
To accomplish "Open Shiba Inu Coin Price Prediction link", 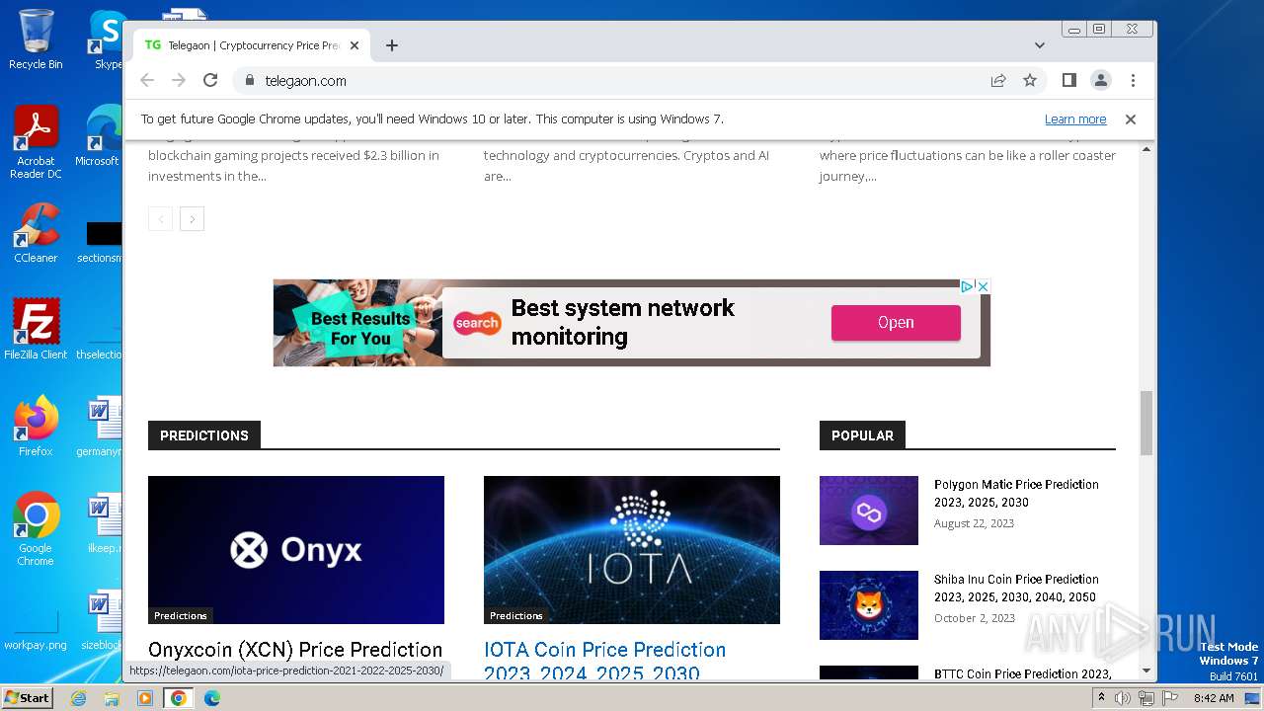I will click(x=1016, y=588).
